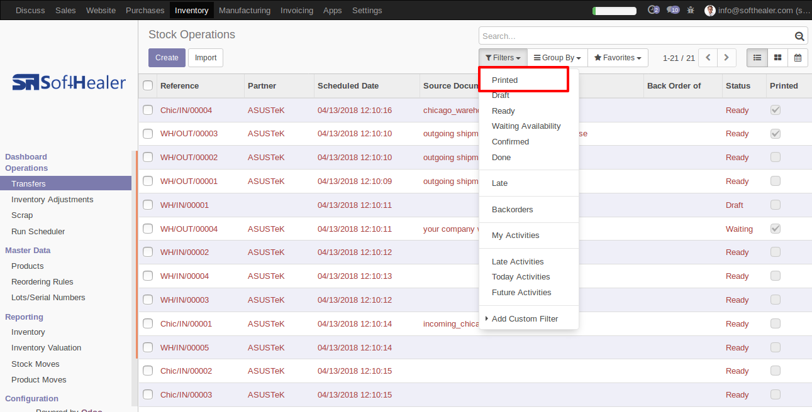This screenshot has width=812, height=412.
Task: Tick the checkbox for WH/OUT/00002 row
Action: point(148,157)
